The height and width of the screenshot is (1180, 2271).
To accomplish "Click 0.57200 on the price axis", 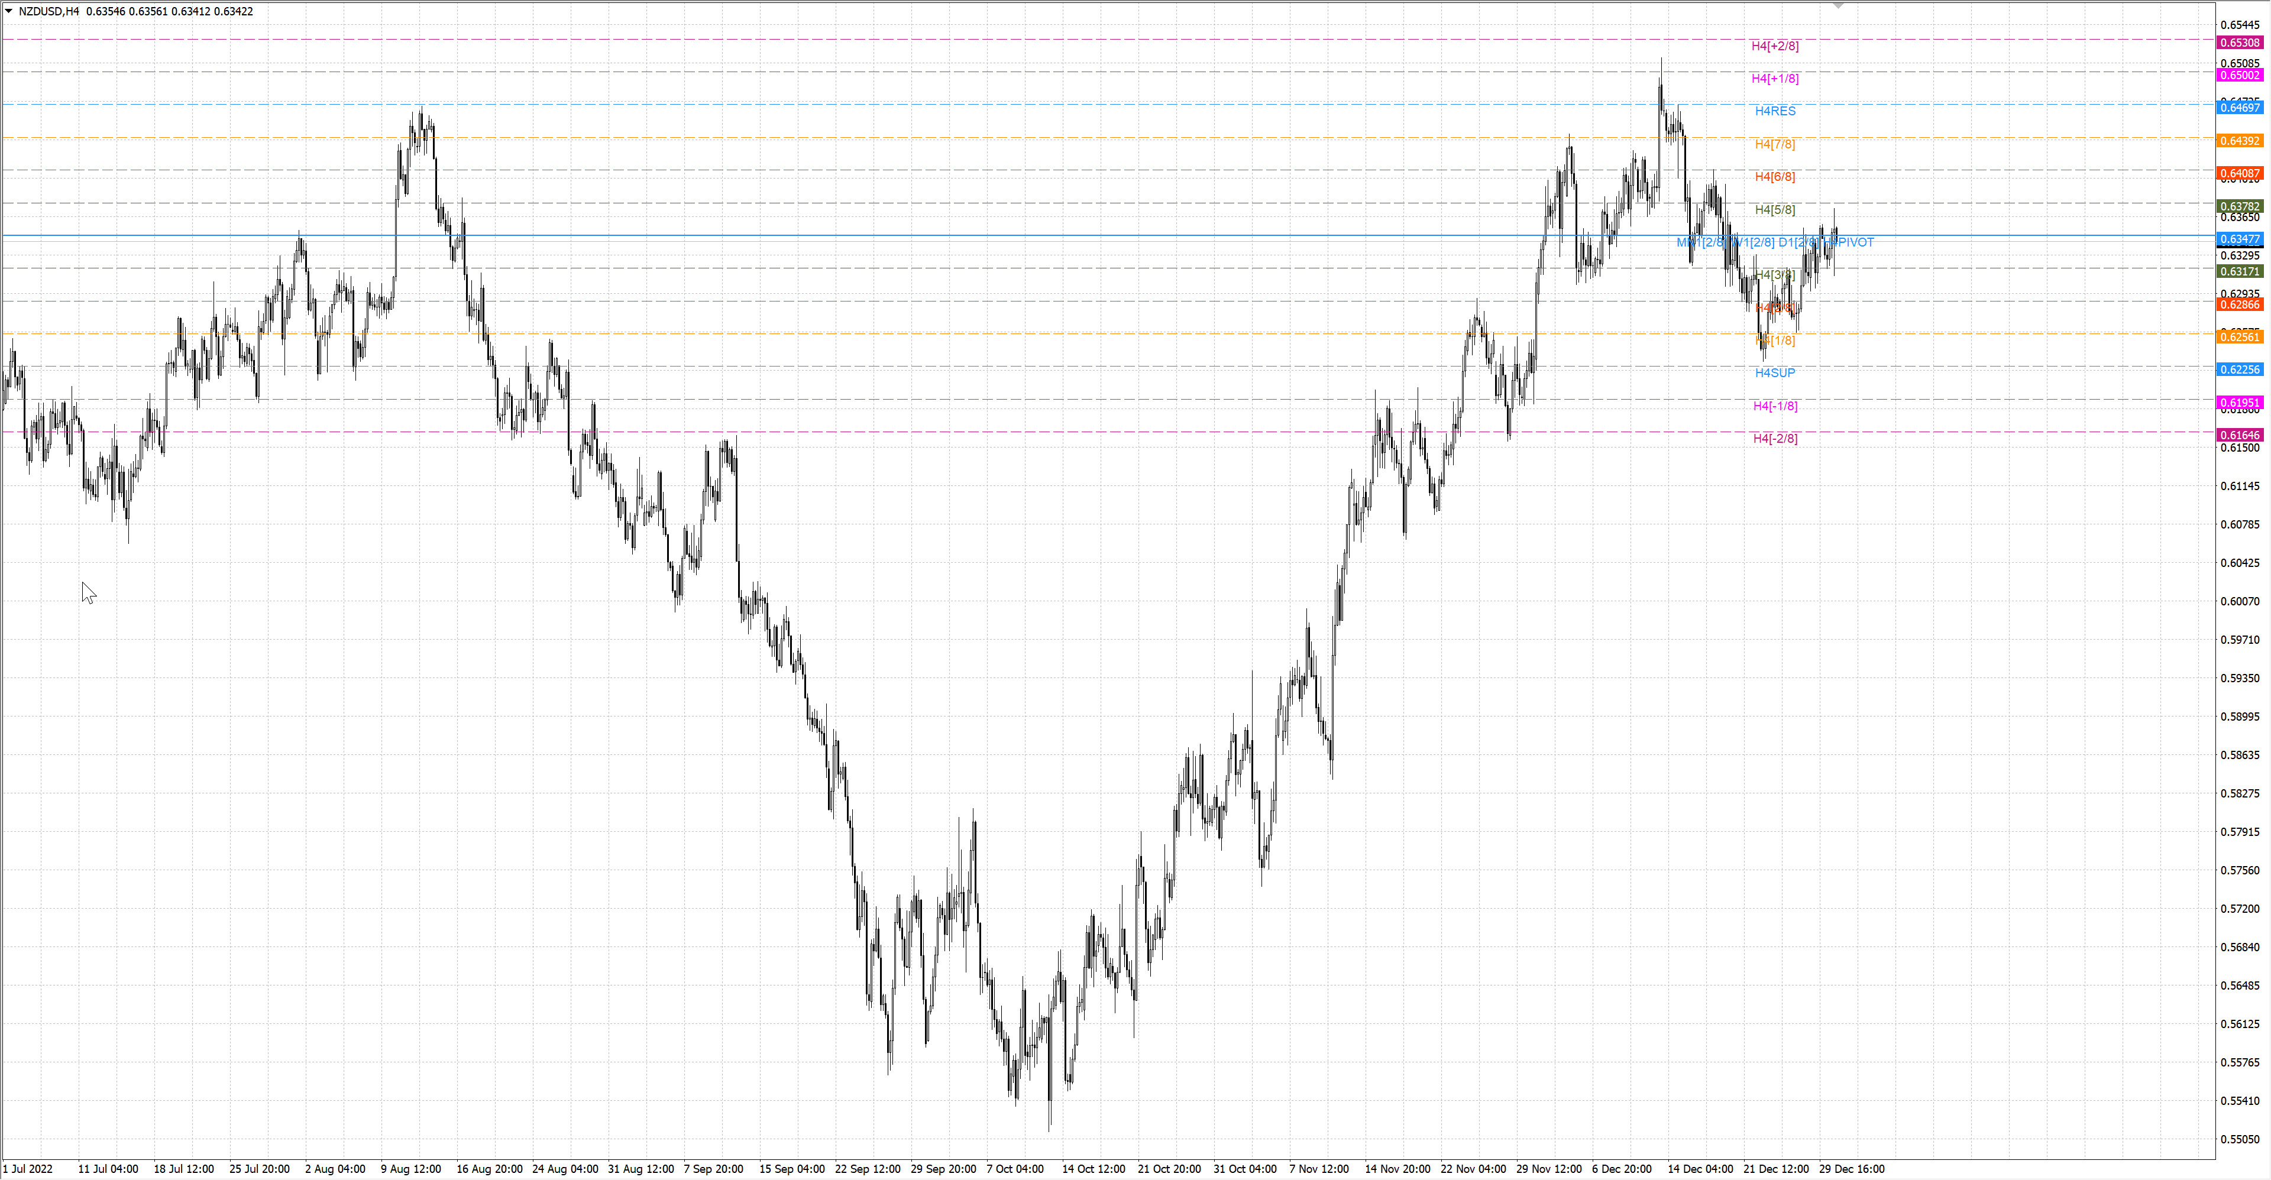I will click(2240, 907).
